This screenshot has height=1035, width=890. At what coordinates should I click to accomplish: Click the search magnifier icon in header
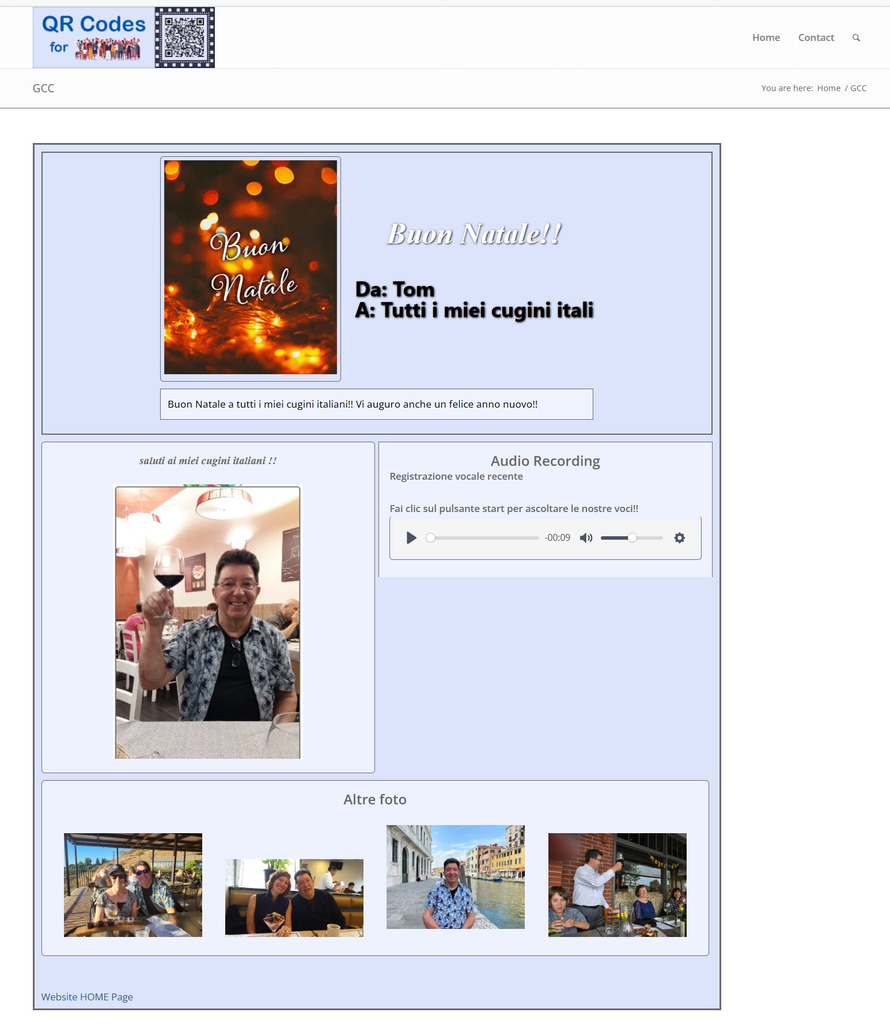coord(856,38)
